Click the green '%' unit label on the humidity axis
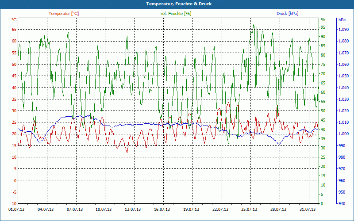Viewport: 354px width, 221px height. coord(323,20)
